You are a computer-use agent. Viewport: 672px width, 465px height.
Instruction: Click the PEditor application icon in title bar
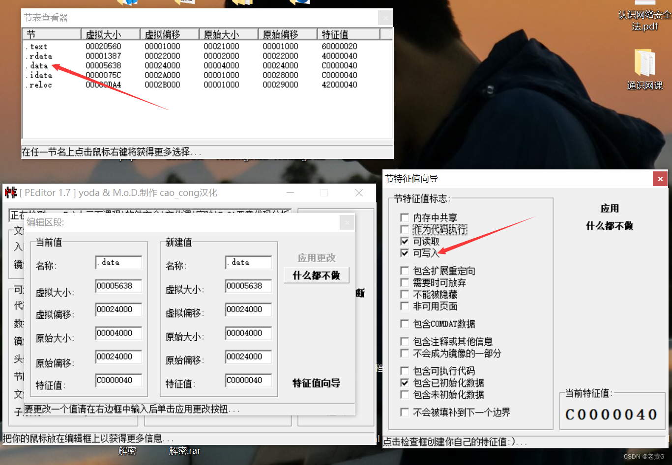click(x=10, y=192)
